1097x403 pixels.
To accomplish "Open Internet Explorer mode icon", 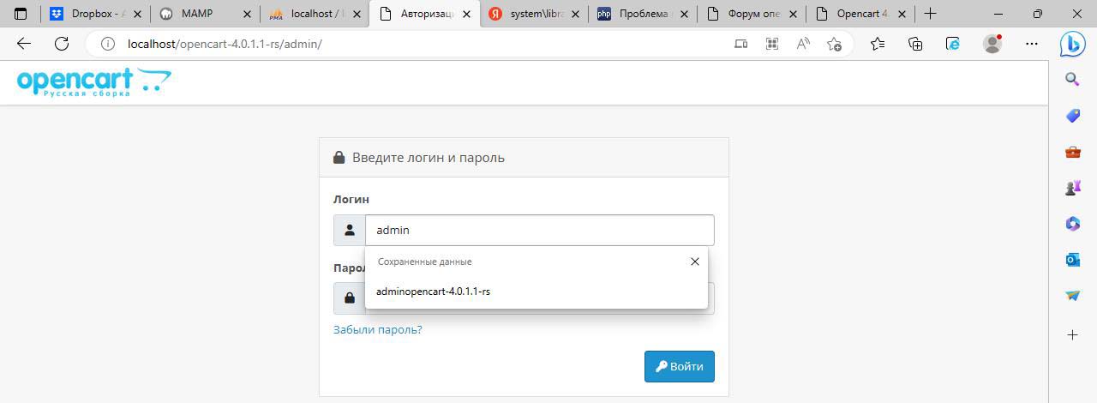I will coord(953,45).
